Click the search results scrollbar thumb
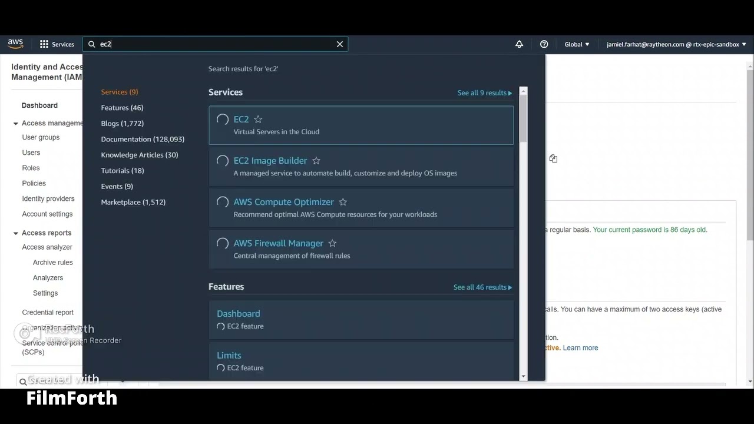This screenshot has width=754, height=424. click(x=523, y=118)
